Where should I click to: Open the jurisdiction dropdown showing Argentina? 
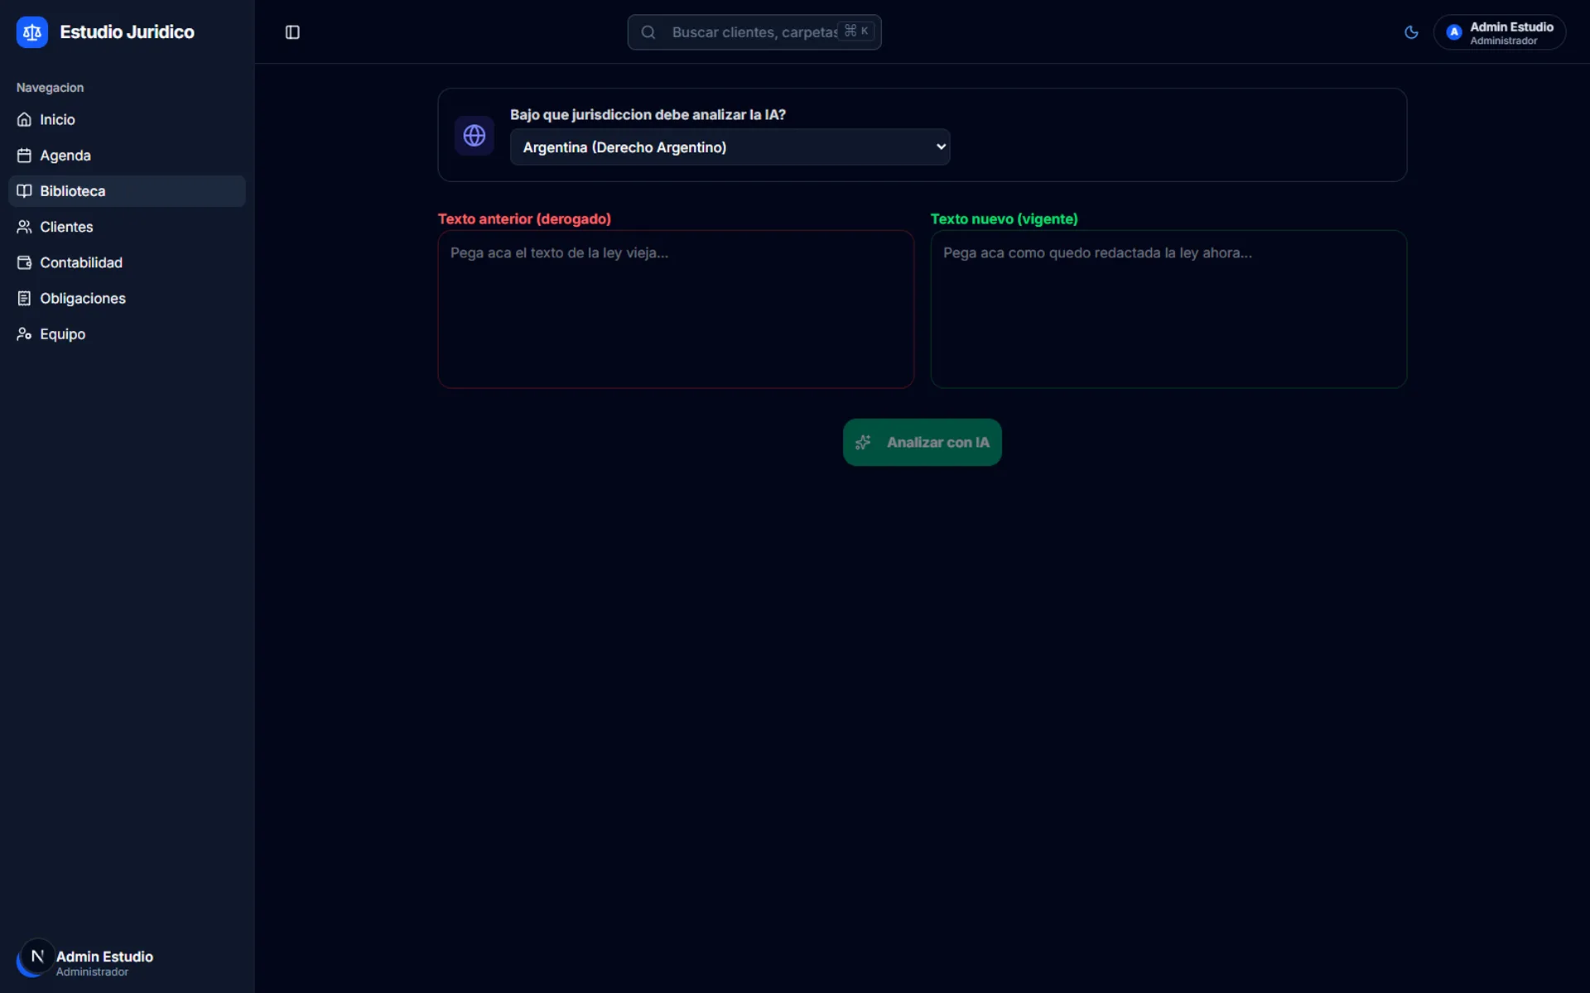pyautogui.click(x=730, y=146)
